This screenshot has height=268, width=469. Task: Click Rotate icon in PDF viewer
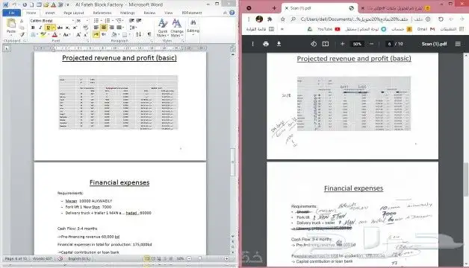pyautogui.click(x=313, y=44)
